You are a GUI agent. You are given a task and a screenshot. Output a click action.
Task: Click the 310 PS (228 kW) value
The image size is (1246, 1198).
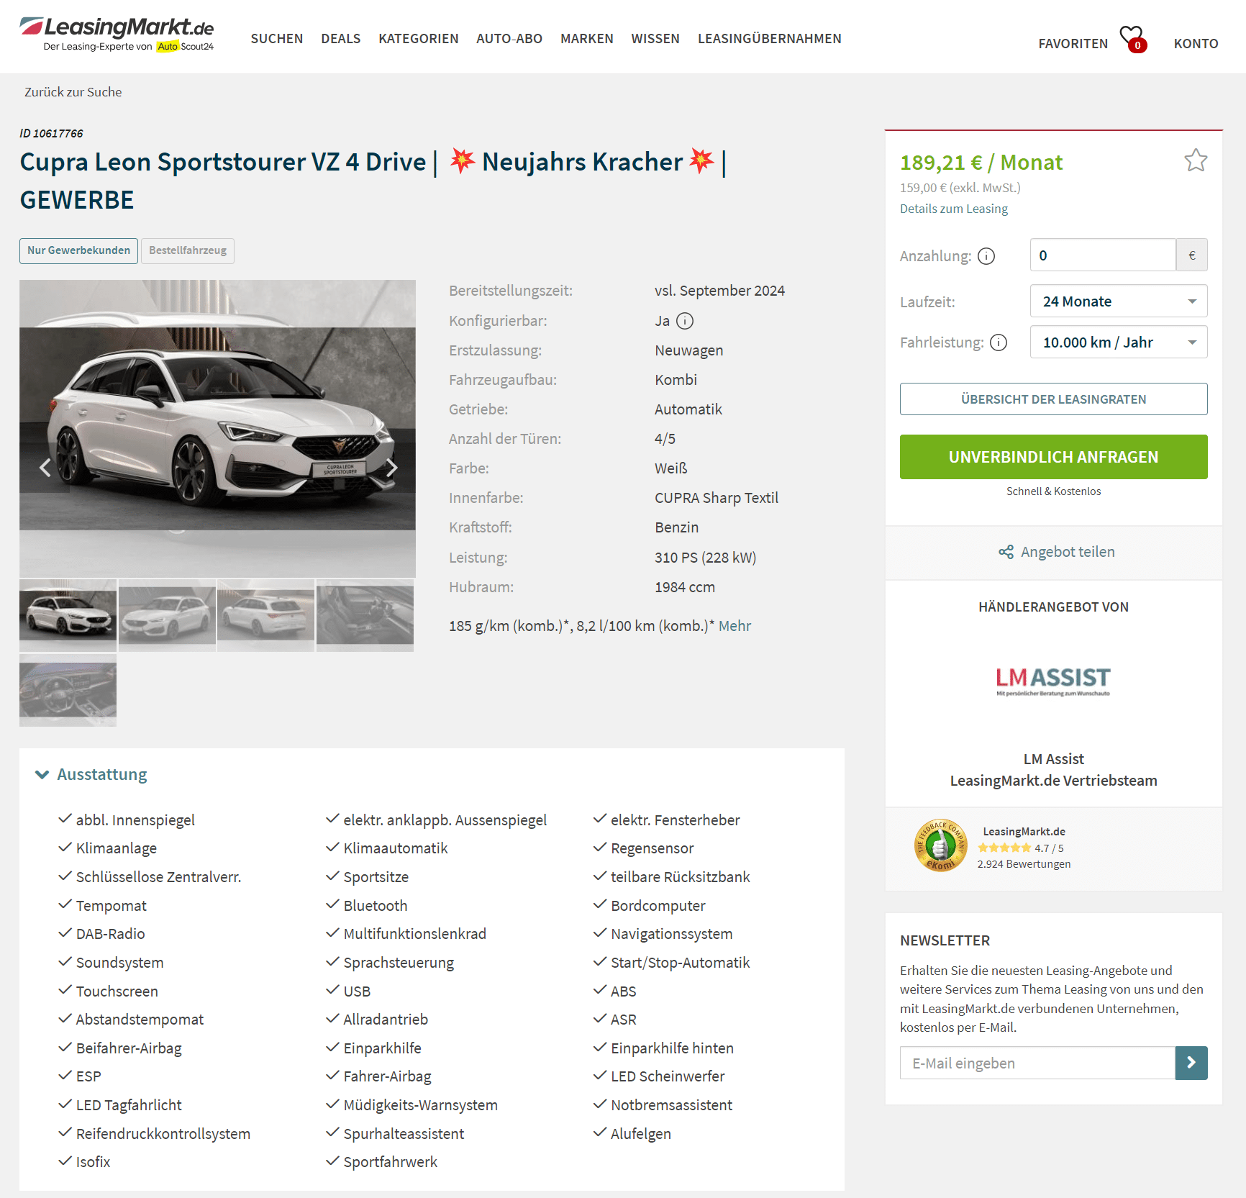click(705, 558)
